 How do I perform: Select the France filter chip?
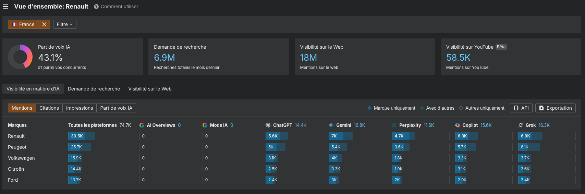pos(23,24)
